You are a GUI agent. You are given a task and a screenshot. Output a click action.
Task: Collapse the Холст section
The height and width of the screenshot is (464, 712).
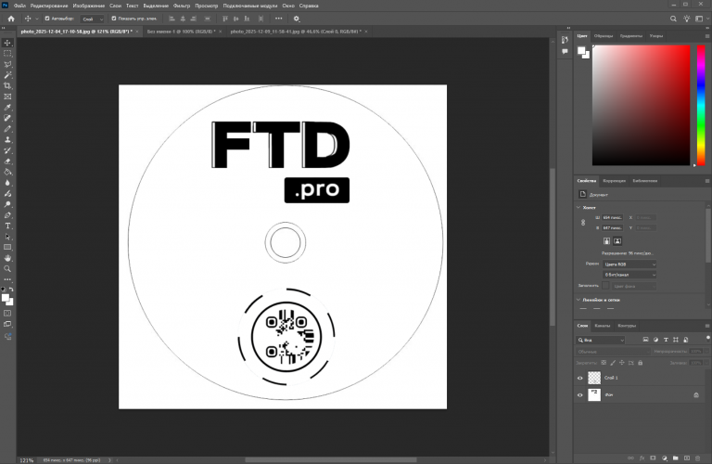tap(578, 207)
